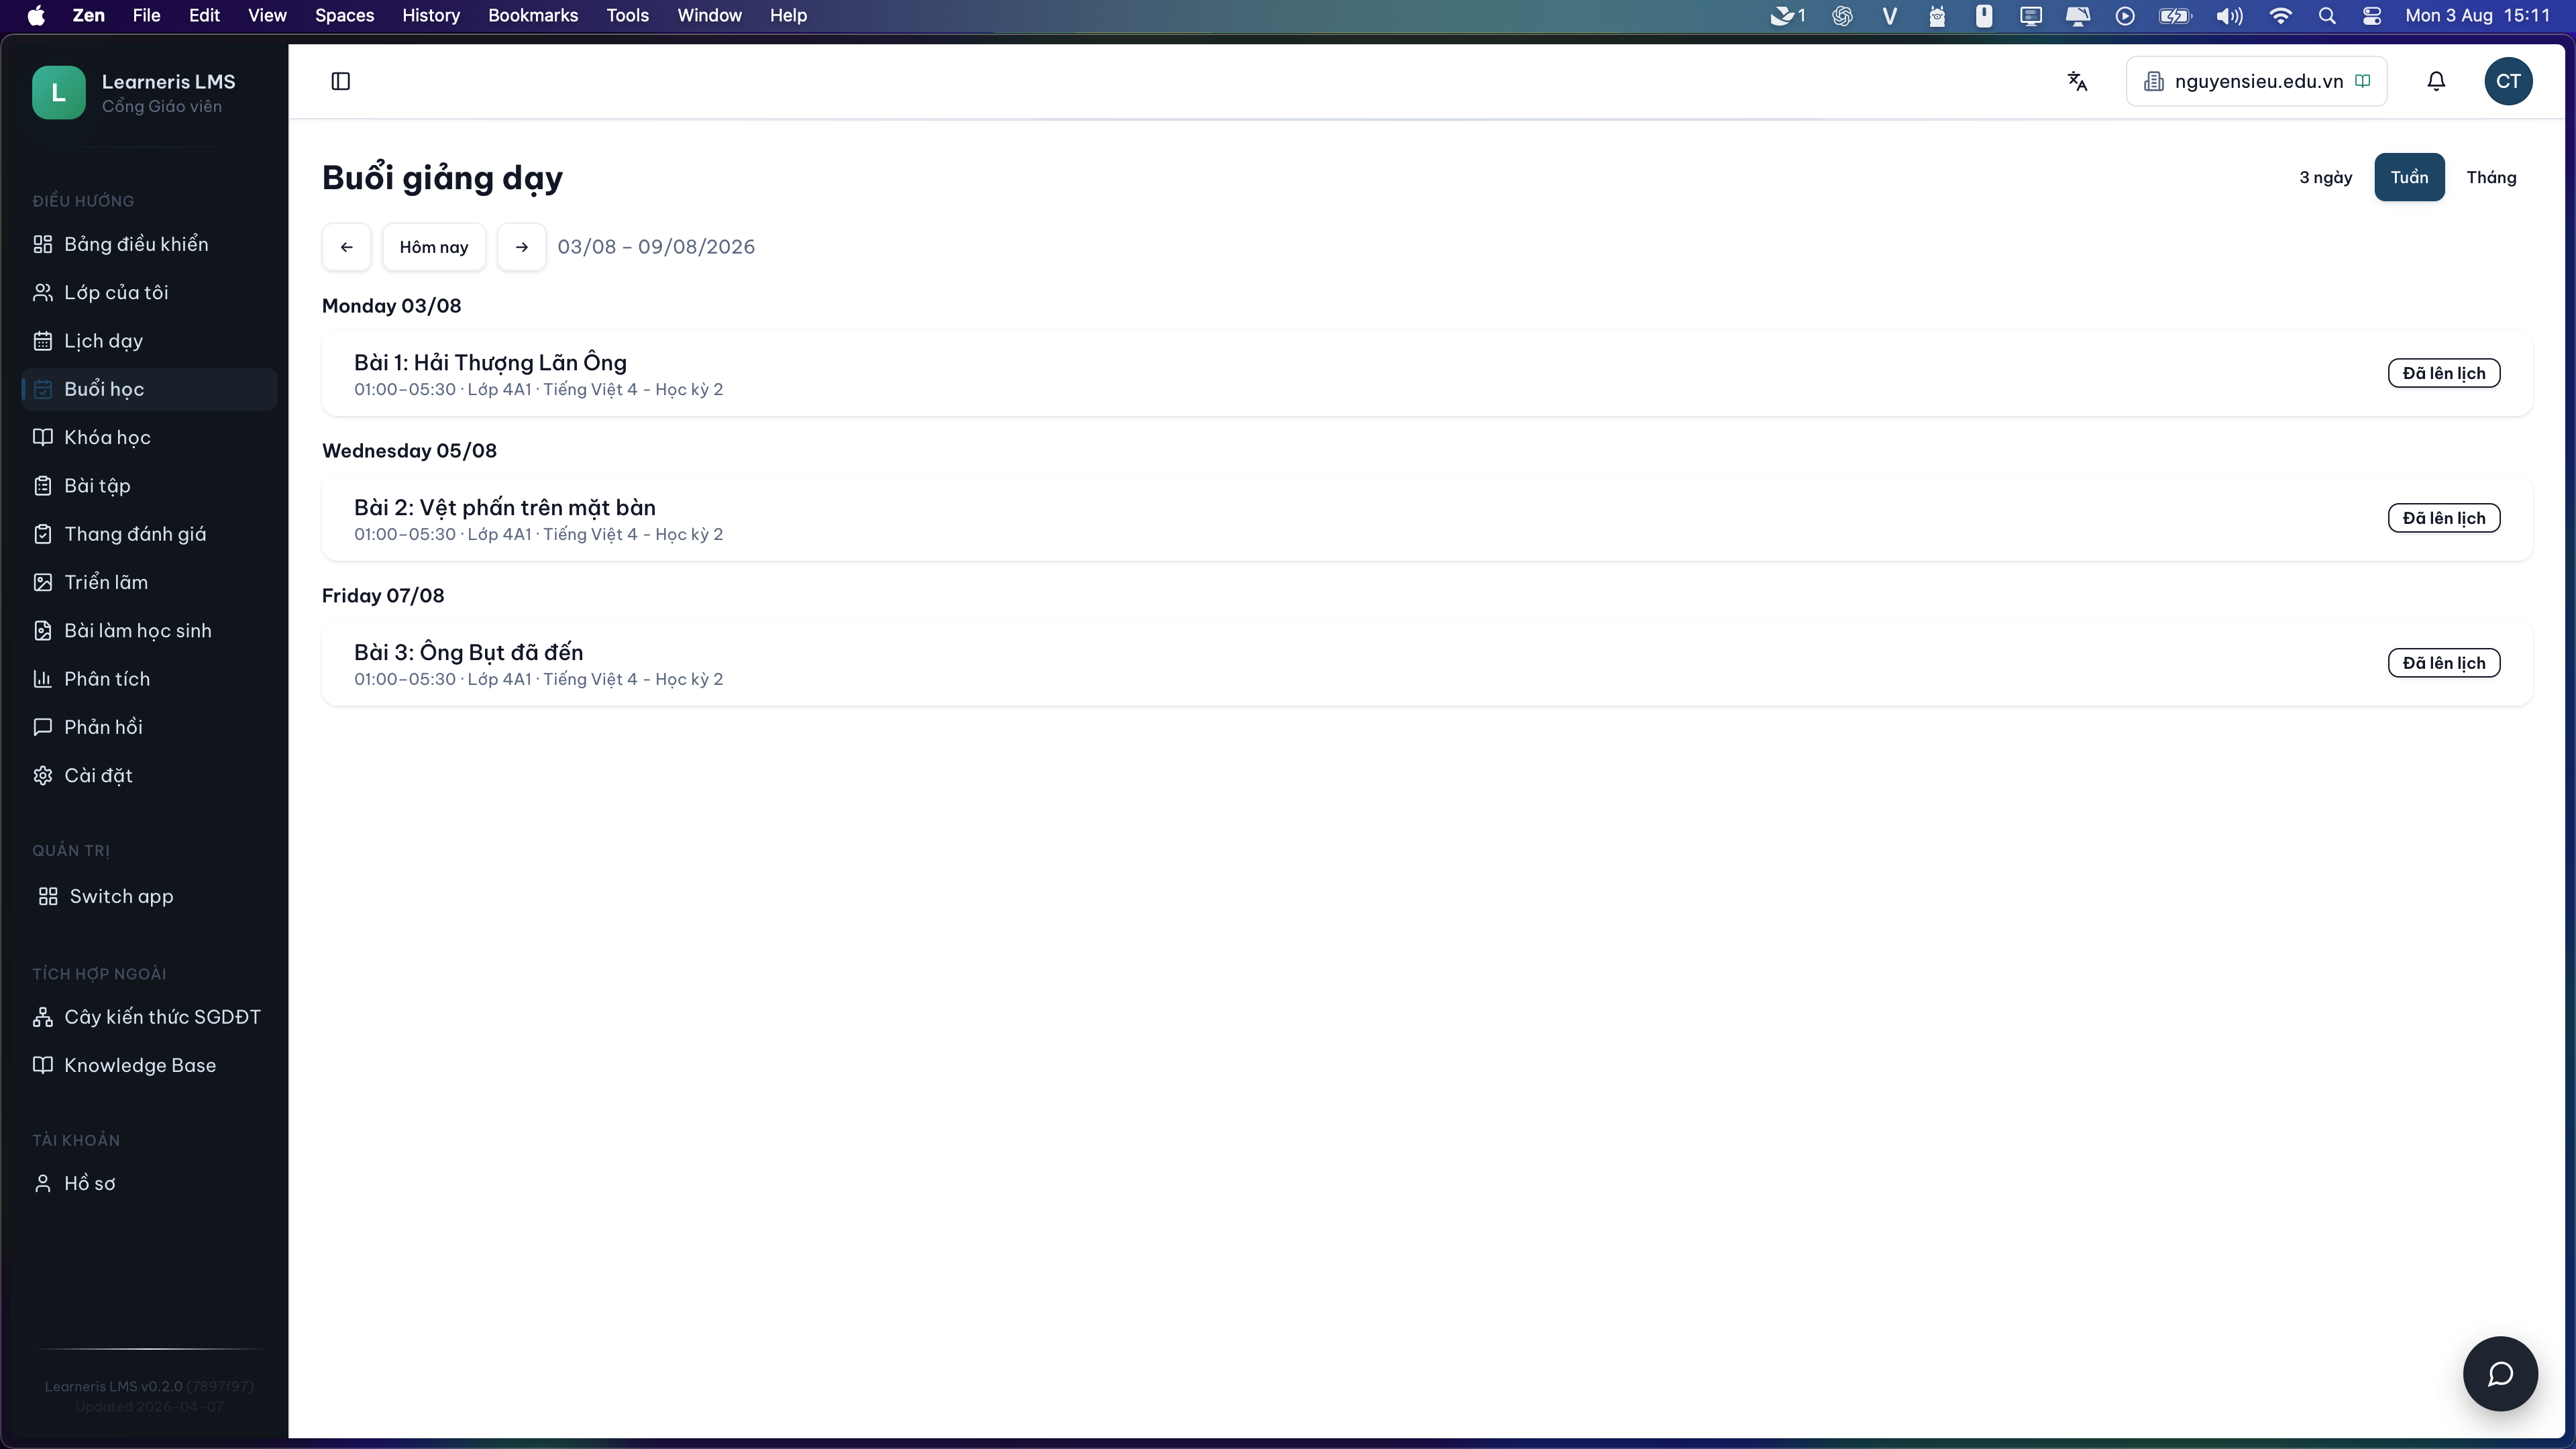Click the Hôm nay button

tap(434, 247)
